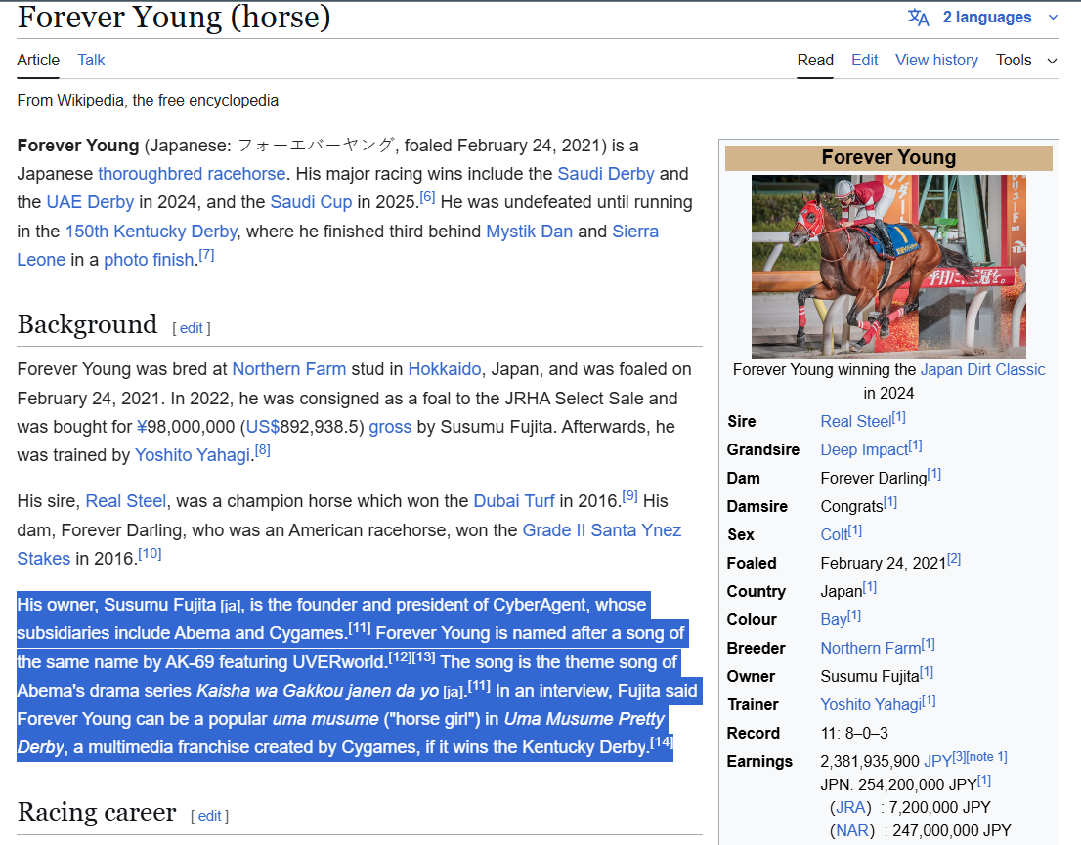Open the CyberAgent link
Image resolution: width=1081 pixels, height=845 pixels.
click(x=540, y=605)
